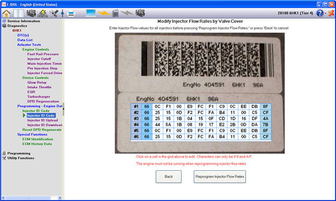Open the wrench and screwdriver tools icon
The width and height of the screenshot is (336, 201).
coord(54,13)
